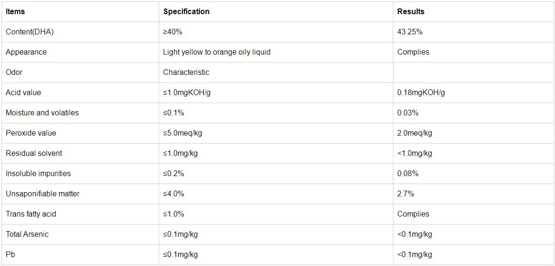Click the 0.18mgKOH/g result cell
Image resolution: width=555 pixels, height=266 pixels.
point(421,92)
